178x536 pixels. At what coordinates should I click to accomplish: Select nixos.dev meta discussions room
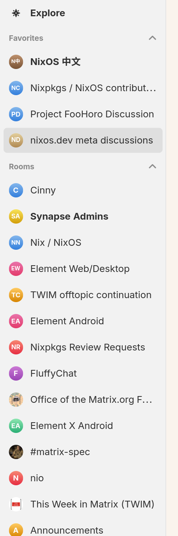click(83, 140)
